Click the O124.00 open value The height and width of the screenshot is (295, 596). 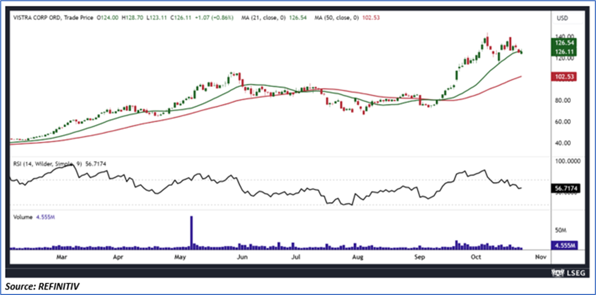click(x=108, y=17)
